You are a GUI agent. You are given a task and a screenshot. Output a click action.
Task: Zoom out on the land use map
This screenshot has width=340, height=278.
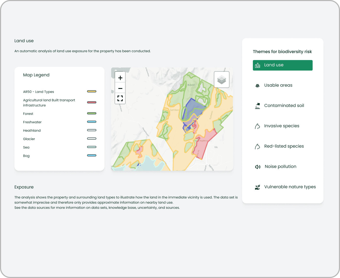click(x=120, y=88)
